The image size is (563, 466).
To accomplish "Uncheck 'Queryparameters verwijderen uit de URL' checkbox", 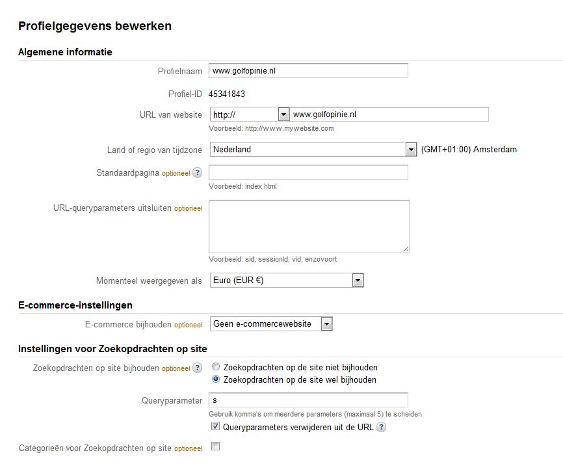I will (x=215, y=426).
